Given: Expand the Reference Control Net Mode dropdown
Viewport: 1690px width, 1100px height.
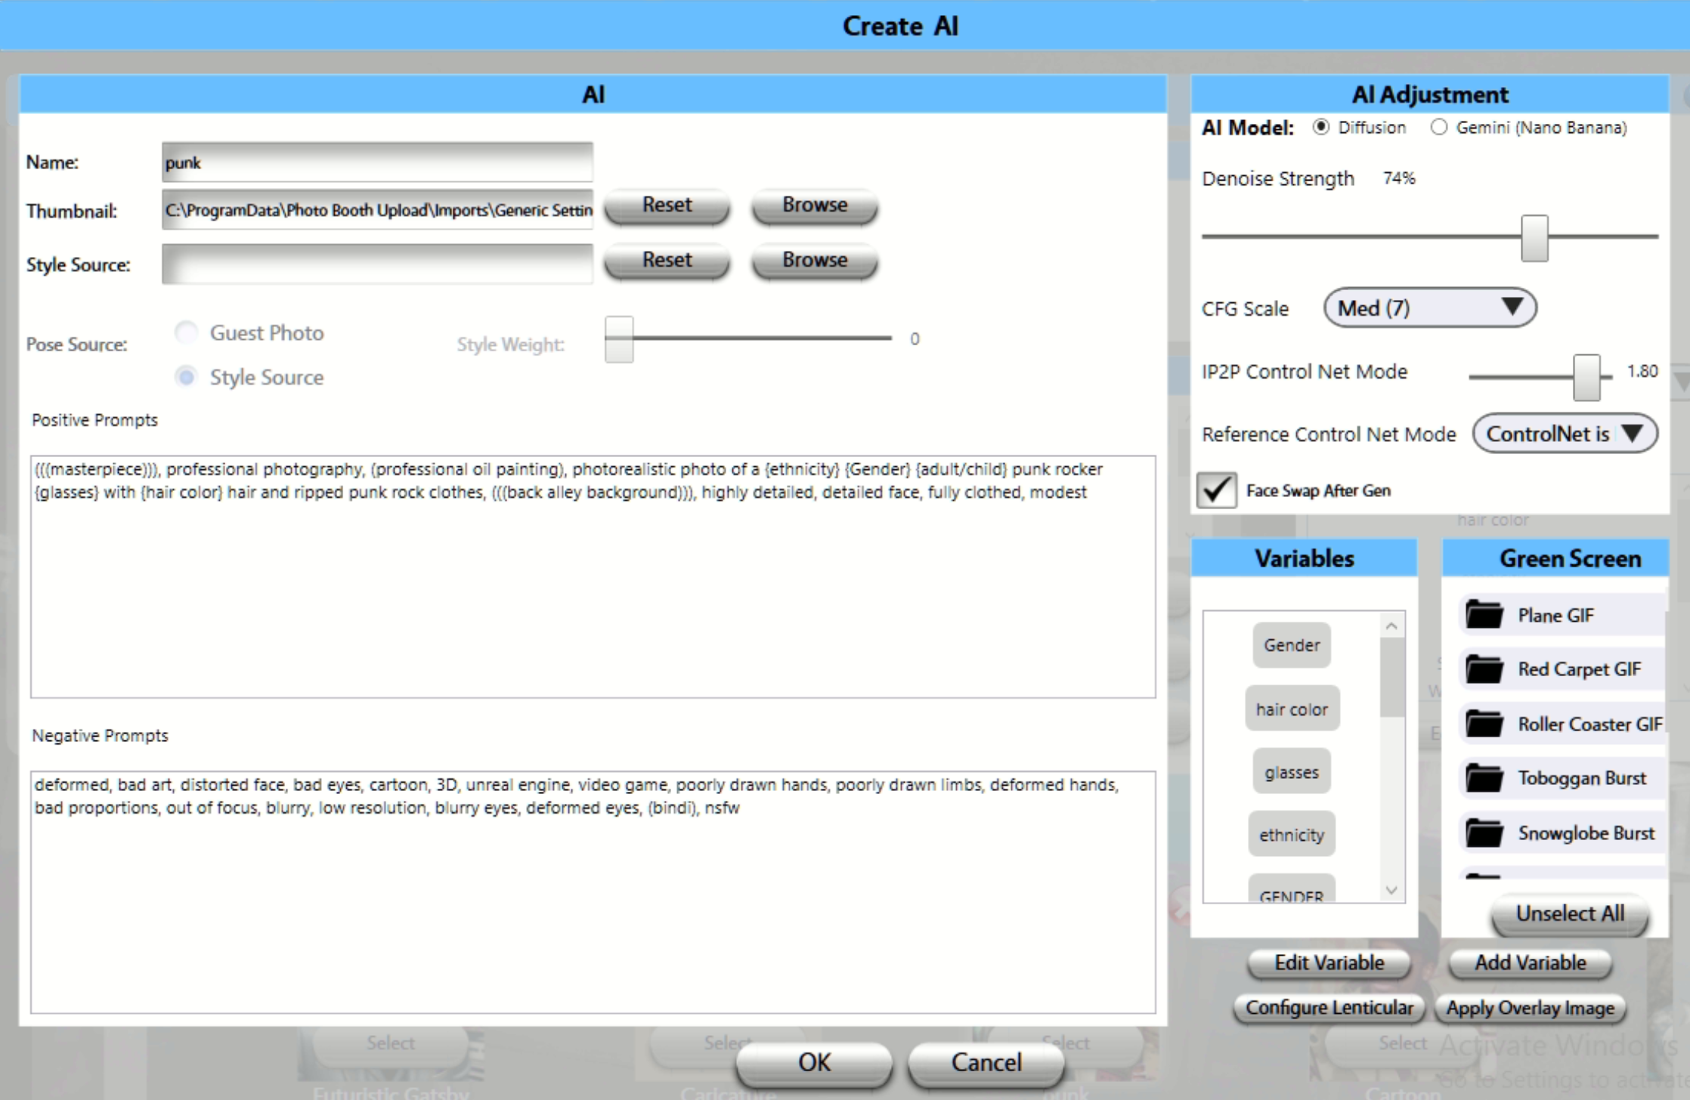Looking at the screenshot, I should (1565, 434).
